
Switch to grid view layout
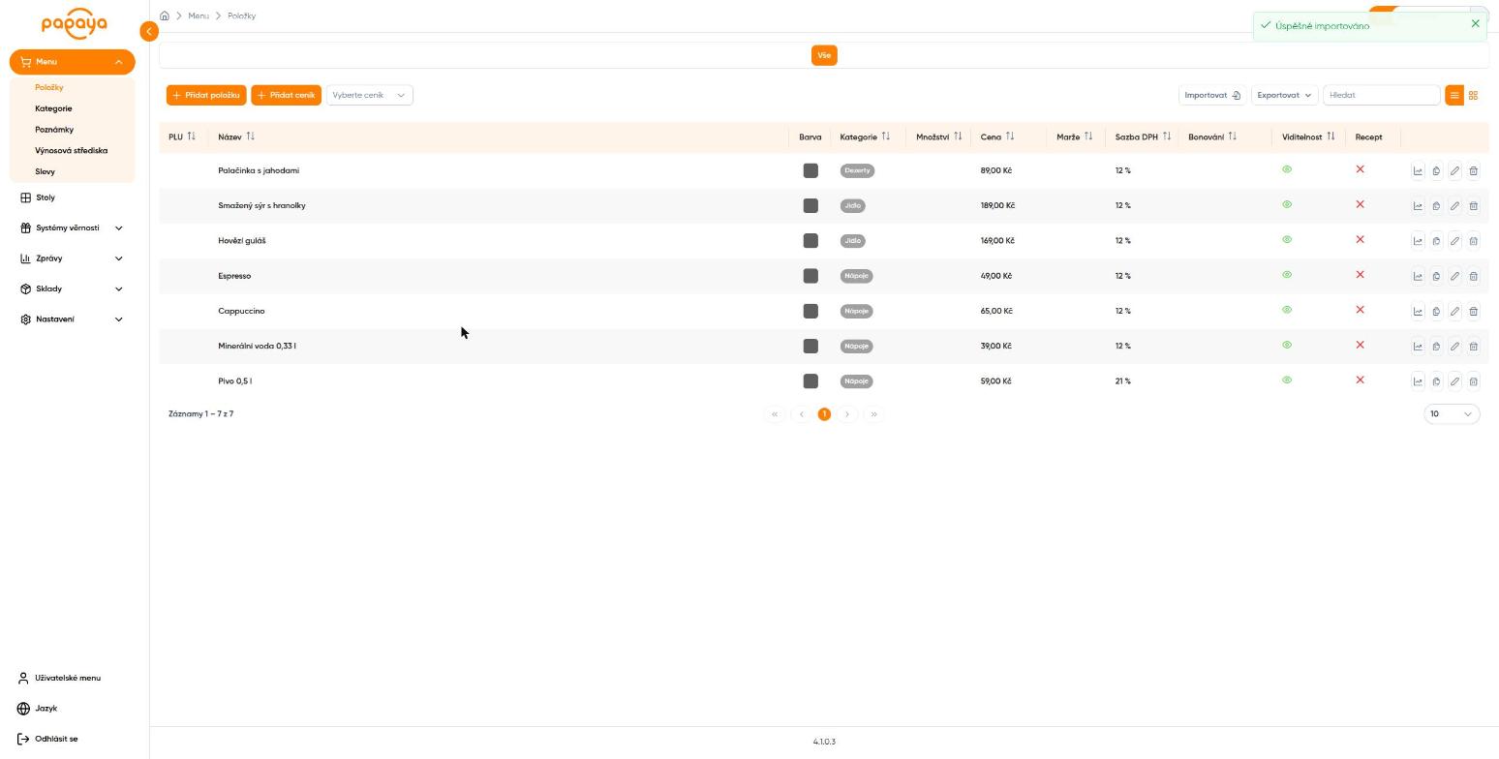pyautogui.click(x=1473, y=95)
